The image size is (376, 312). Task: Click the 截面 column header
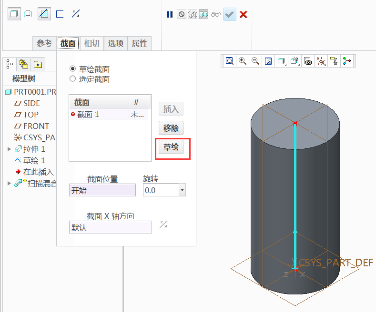(x=99, y=102)
